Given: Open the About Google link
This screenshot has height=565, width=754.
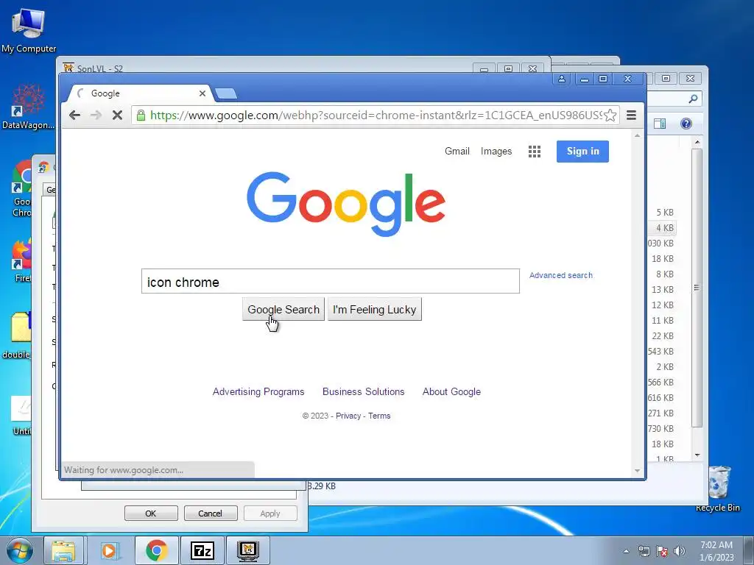Looking at the screenshot, I should [x=451, y=391].
